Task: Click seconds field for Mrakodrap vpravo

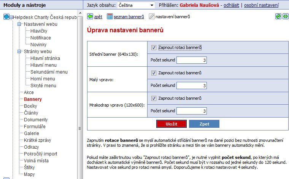Action: (192, 111)
